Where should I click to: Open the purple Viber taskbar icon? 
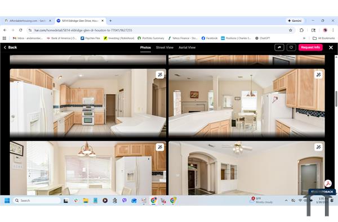point(124,201)
